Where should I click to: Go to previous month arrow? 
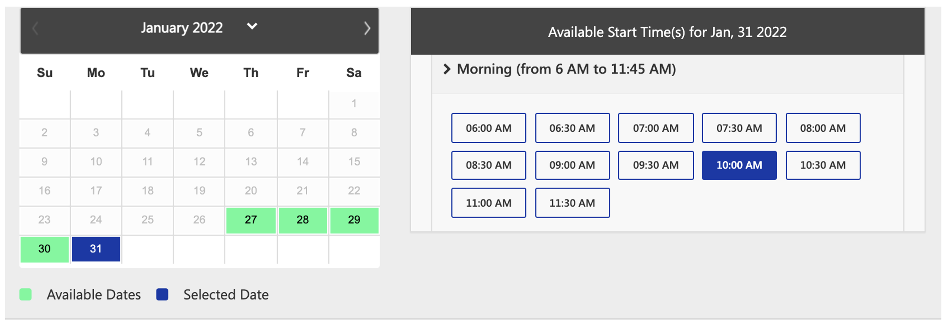[35, 28]
